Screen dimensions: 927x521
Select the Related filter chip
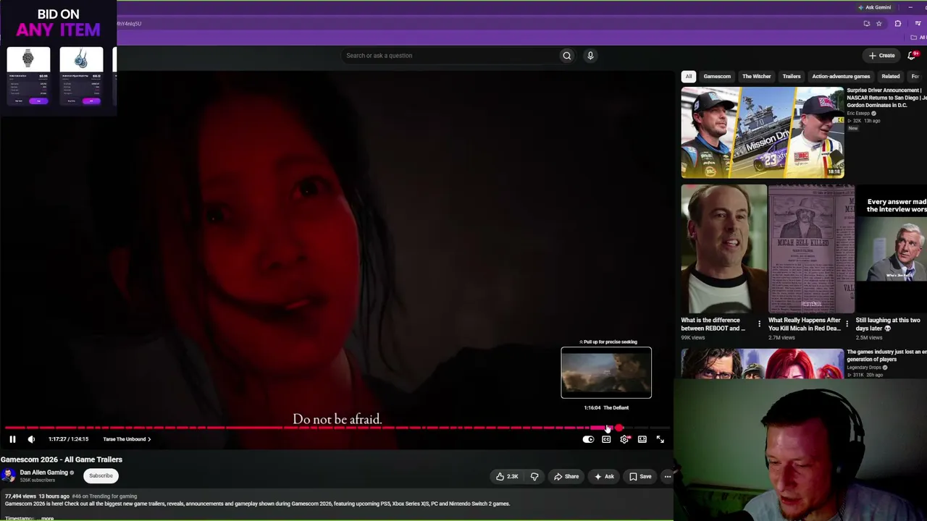(x=891, y=76)
